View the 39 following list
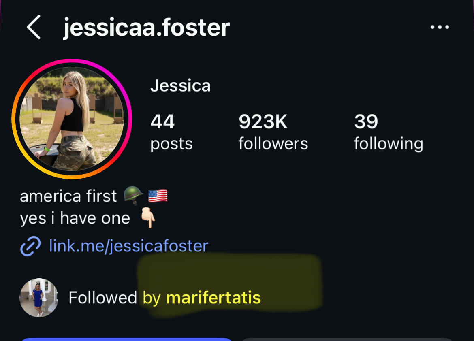Image resolution: width=474 pixels, height=341 pixels. (389, 132)
